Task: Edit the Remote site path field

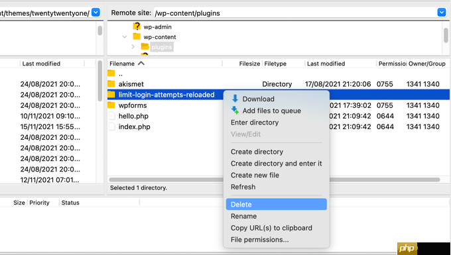Action: pyautogui.click(x=295, y=13)
